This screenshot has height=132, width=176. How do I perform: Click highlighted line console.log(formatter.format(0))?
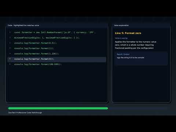tap(57, 59)
